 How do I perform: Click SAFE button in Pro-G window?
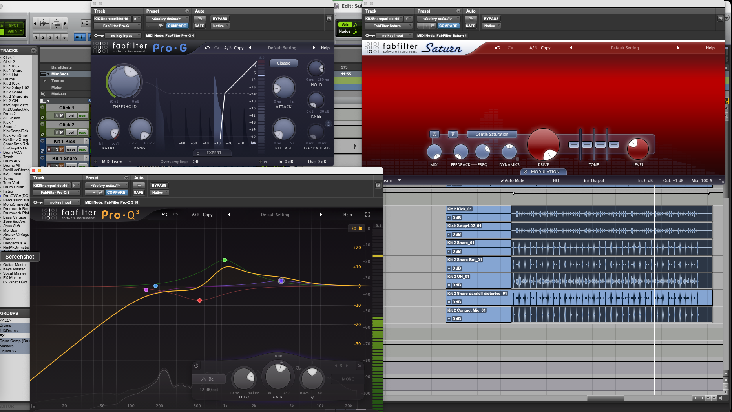199,26
